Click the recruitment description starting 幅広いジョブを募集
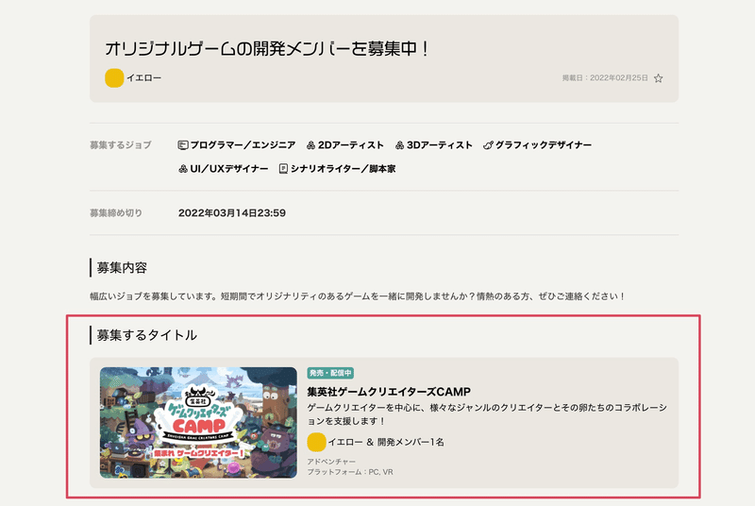755x506 pixels. (358, 296)
